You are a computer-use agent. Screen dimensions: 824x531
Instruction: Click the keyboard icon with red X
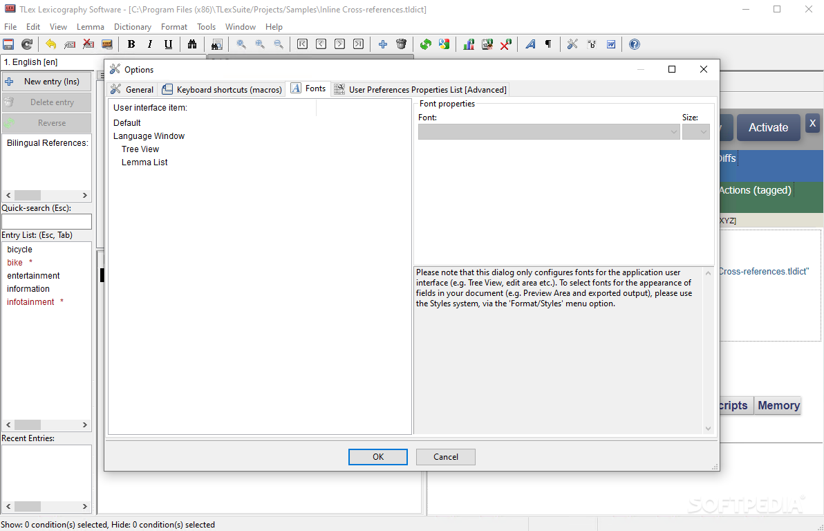[x=88, y=44]
